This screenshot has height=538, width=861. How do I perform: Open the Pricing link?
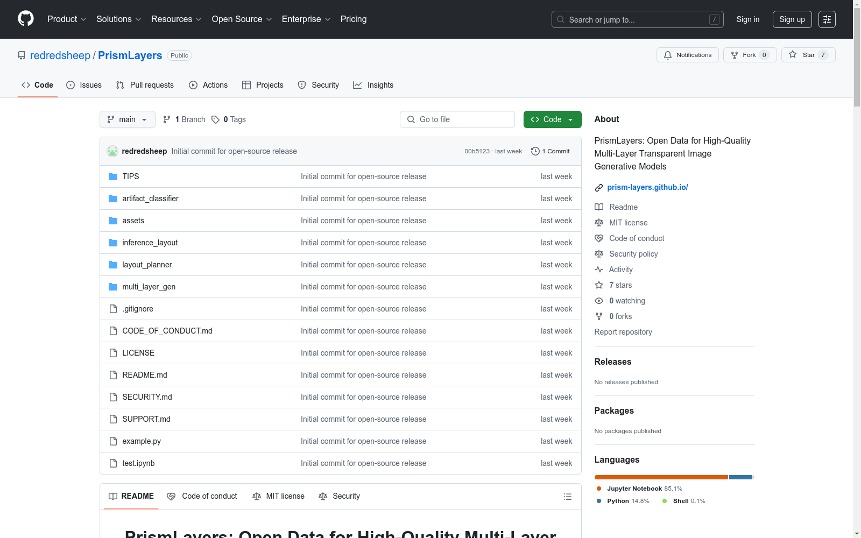pyautogui.click(x=354, y=19)
